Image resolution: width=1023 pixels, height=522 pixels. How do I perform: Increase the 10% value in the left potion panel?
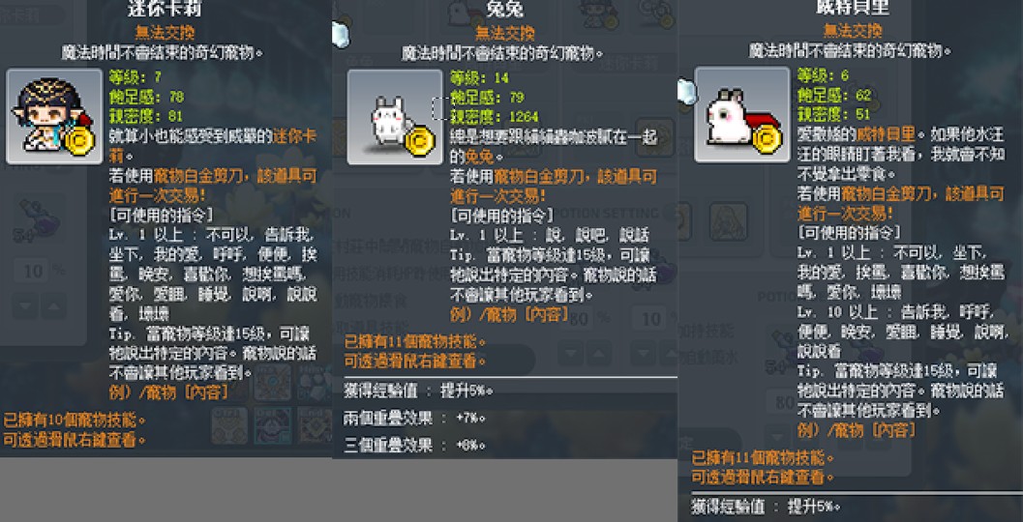click(x=53, y=306)
